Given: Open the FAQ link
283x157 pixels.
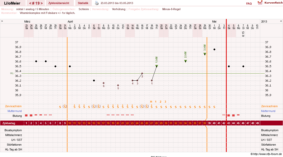Looking at the screenshot, I should tap(249, 4).
